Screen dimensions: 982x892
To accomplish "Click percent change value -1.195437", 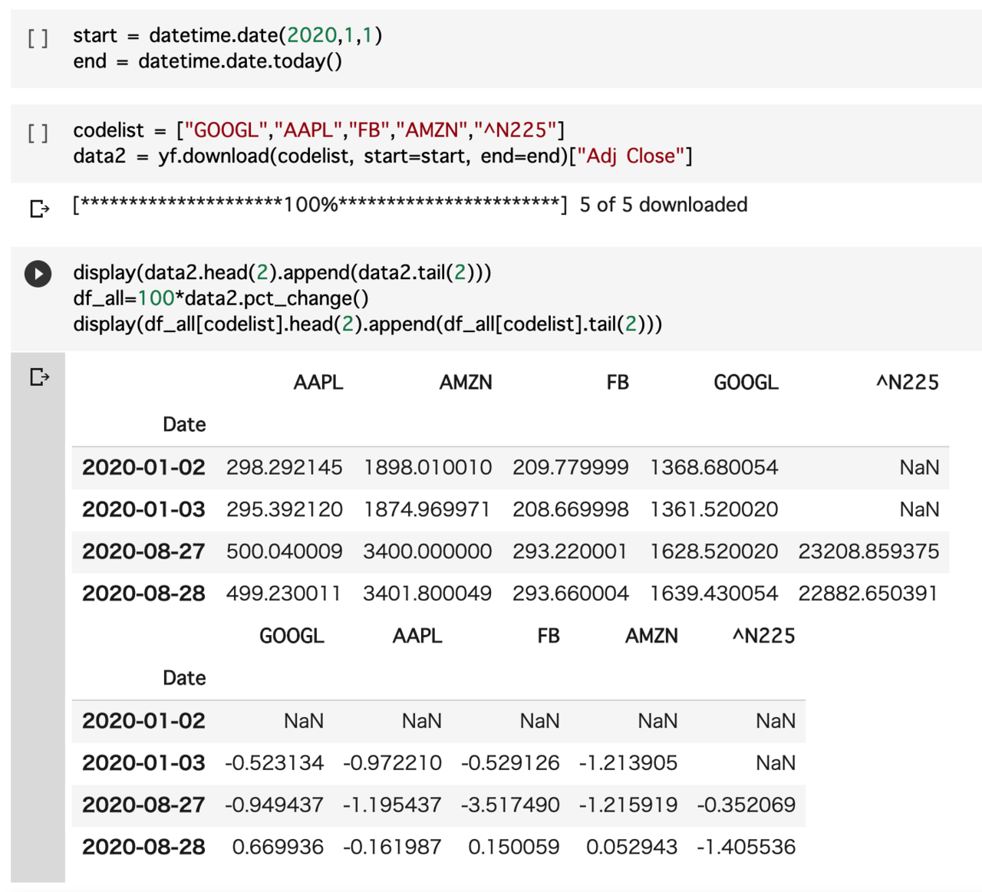I will [x=392, y=805].
